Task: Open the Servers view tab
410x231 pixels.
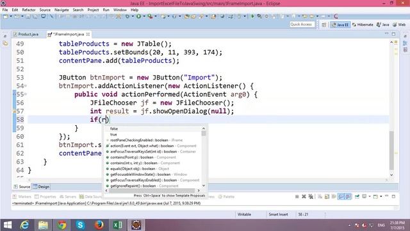Action: click(68, 197)
